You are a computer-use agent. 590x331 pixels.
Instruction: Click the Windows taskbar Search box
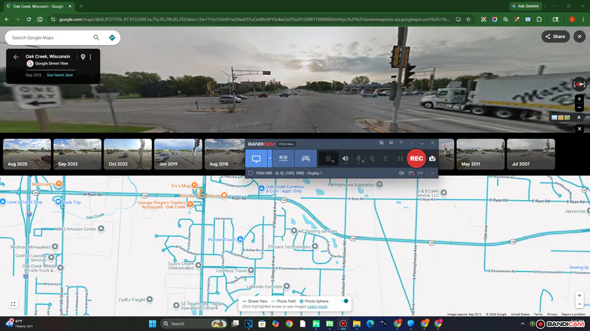pyautogui.click(x=193, y=324)
